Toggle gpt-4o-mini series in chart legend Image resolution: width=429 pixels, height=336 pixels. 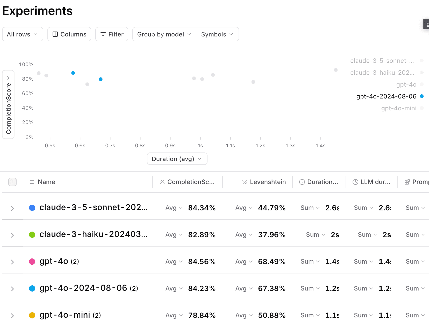pyautogui.click(x=399, y=108)
